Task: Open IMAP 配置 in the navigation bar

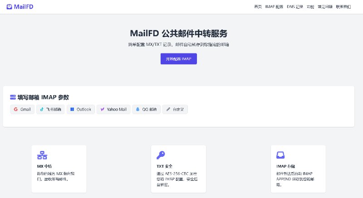Action: click(x=274, y=7)
